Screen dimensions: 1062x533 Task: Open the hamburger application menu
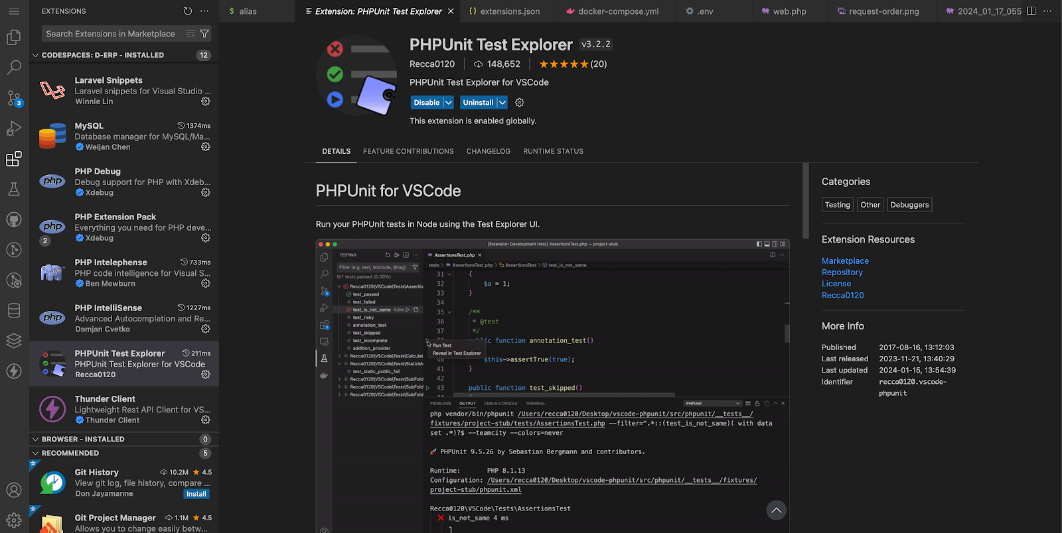[x=14, y=11]
